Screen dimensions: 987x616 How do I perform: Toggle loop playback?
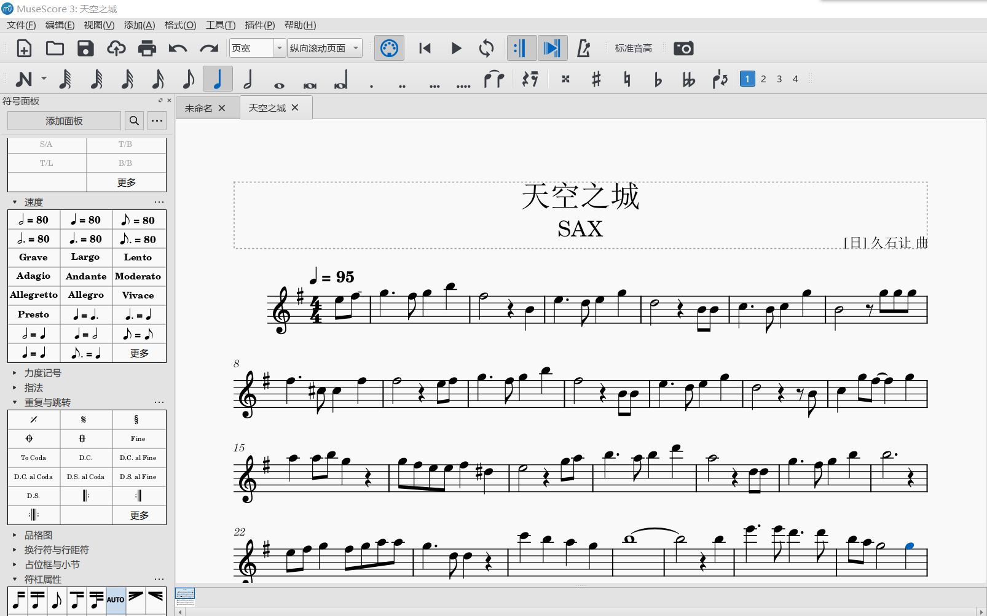tap(486, 48)
